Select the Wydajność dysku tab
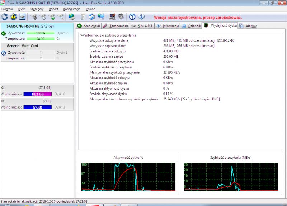The height and width of the screenshot is (206, 287). pos(220,25)
